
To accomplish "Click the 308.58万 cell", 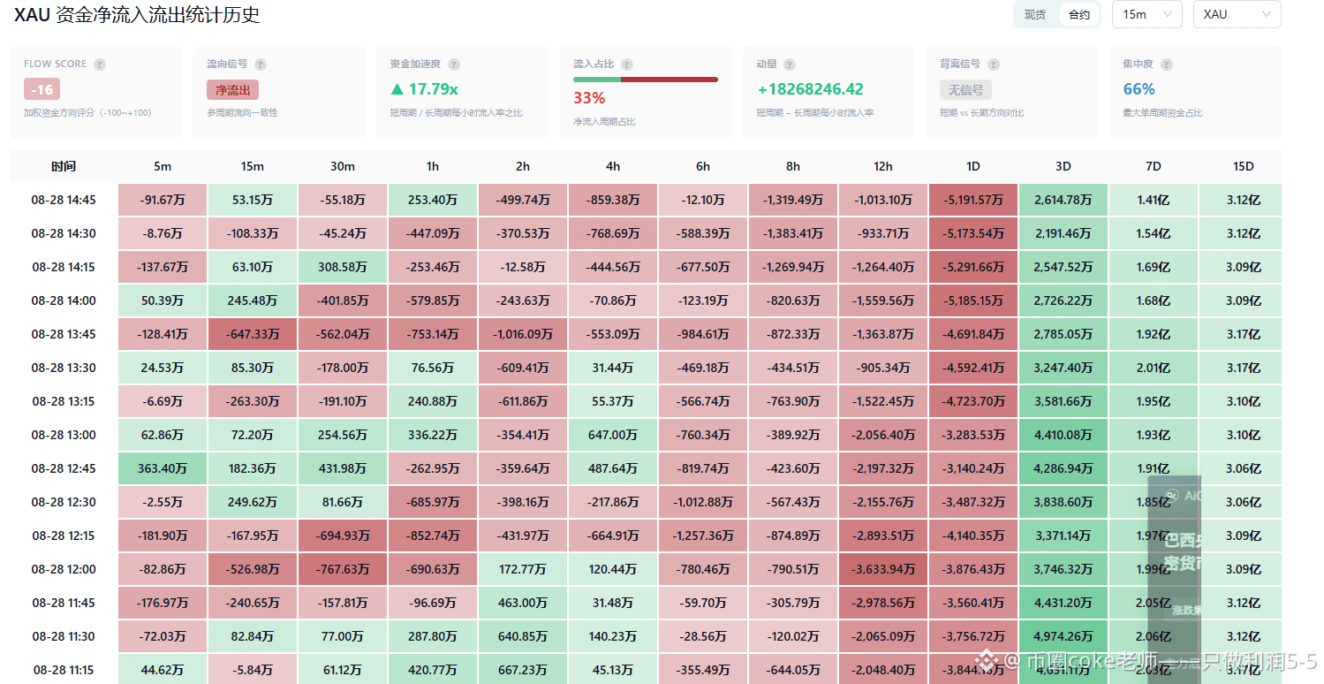I will point(343,267).
